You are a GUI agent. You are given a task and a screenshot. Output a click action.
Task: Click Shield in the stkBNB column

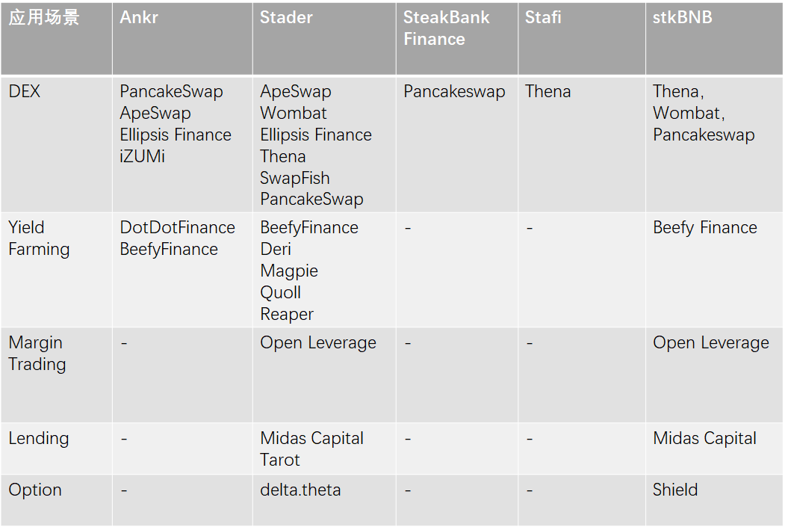click(x=675, y=490)
